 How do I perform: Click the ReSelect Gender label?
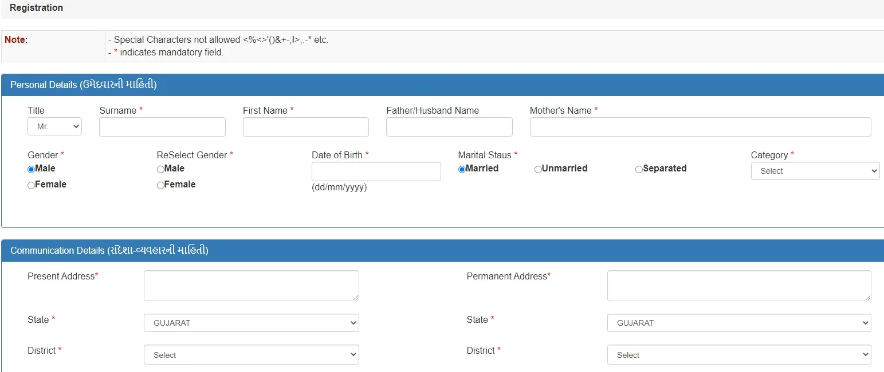click(195, 155)
